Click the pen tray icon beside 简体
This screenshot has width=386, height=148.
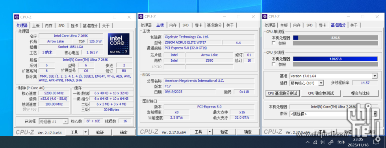pos(331,142)
